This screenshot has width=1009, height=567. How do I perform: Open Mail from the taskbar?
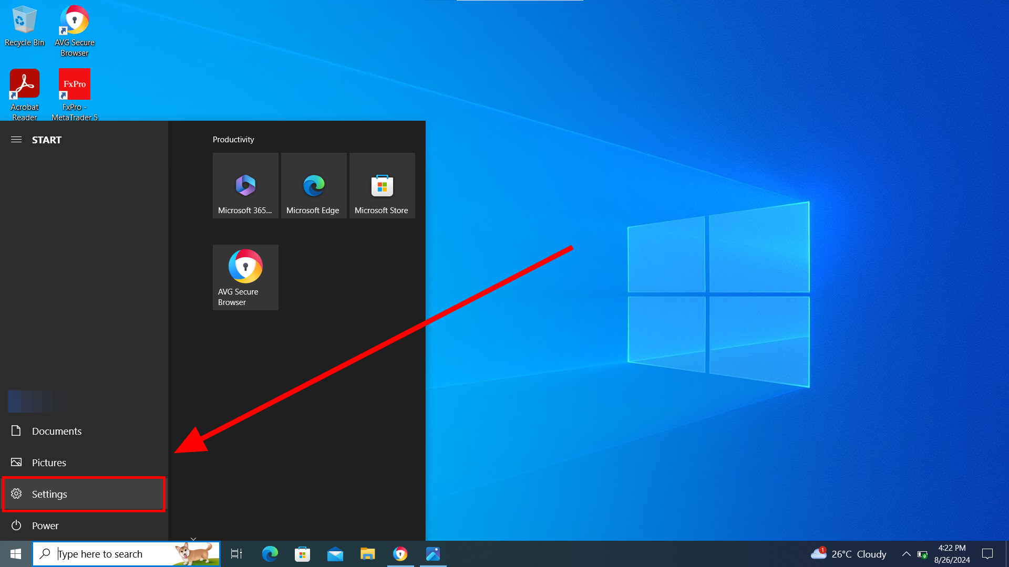(335, 554)
